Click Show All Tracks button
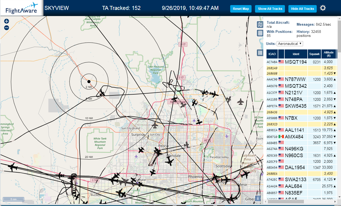The height and width of the screenshot is (206, 341). 270,9
